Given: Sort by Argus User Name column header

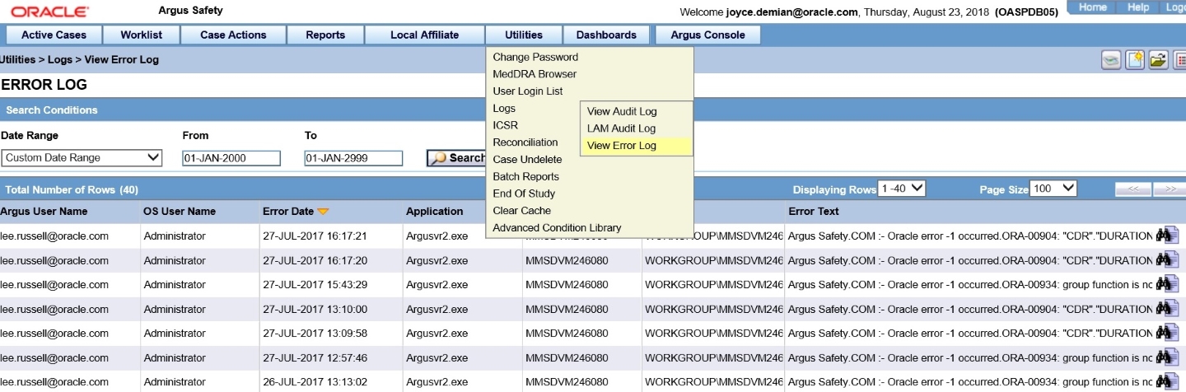Looking at the screenshot, I should 44,212.
